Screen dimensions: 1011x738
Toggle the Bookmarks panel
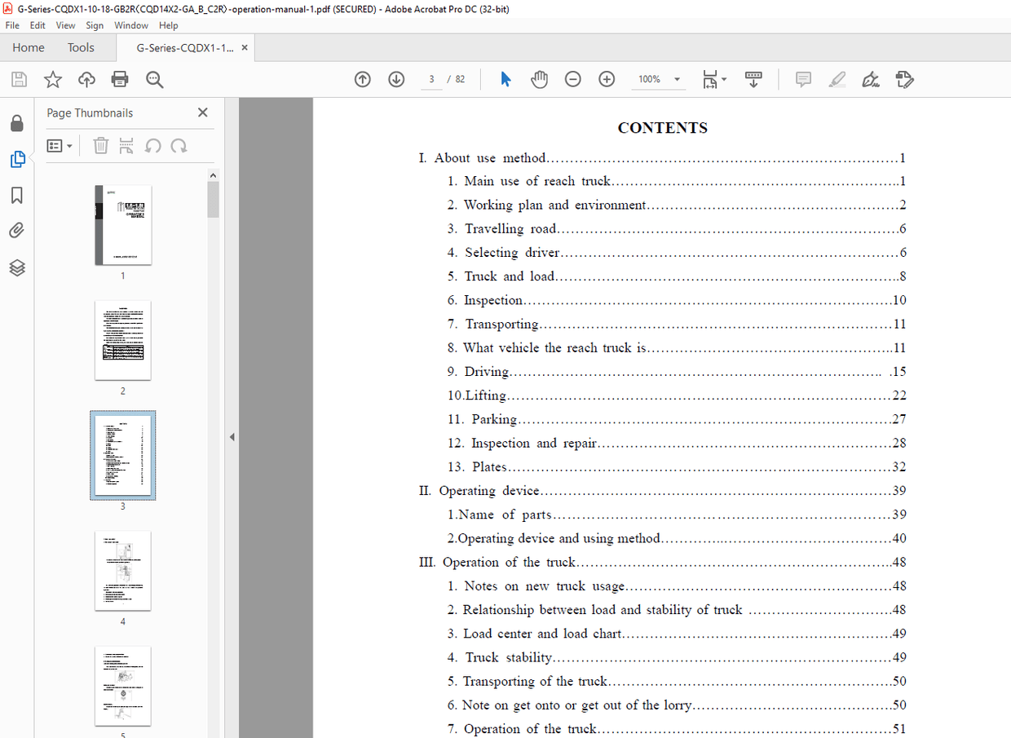17,196
